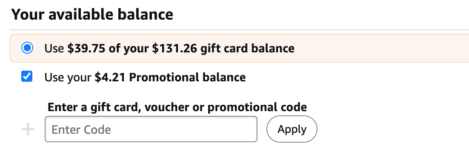
Task: Click the white checkmark in blue checkbox
Action: click(27, 76)
